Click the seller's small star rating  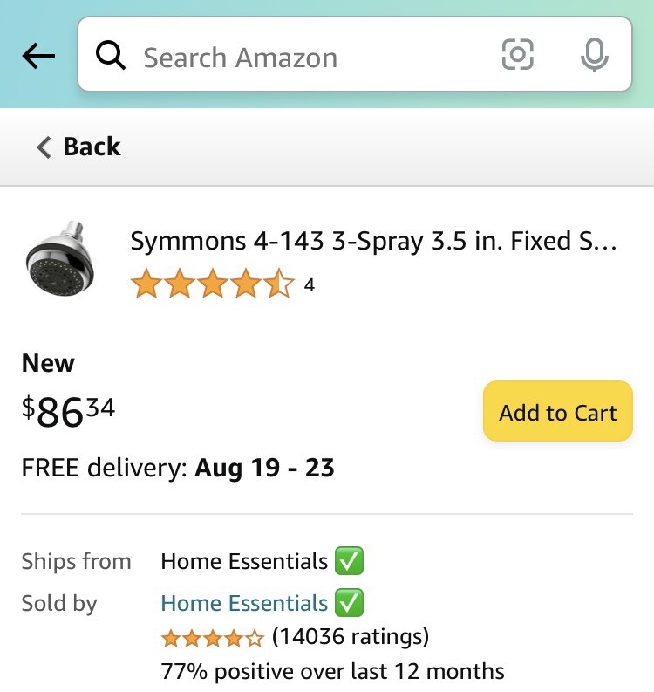[212, 639]
